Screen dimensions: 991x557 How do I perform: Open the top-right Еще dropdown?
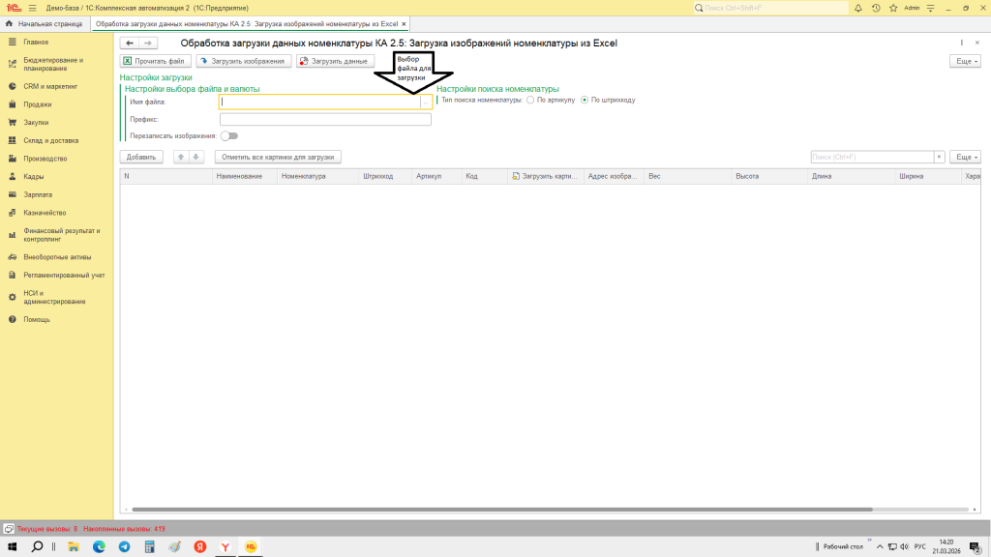[965, 61]
